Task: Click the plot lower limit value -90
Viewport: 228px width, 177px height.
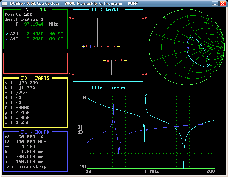Action: [x=82, y=166]
